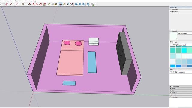Open the Materials<1> library dropdown

click(x=185, y=72)
